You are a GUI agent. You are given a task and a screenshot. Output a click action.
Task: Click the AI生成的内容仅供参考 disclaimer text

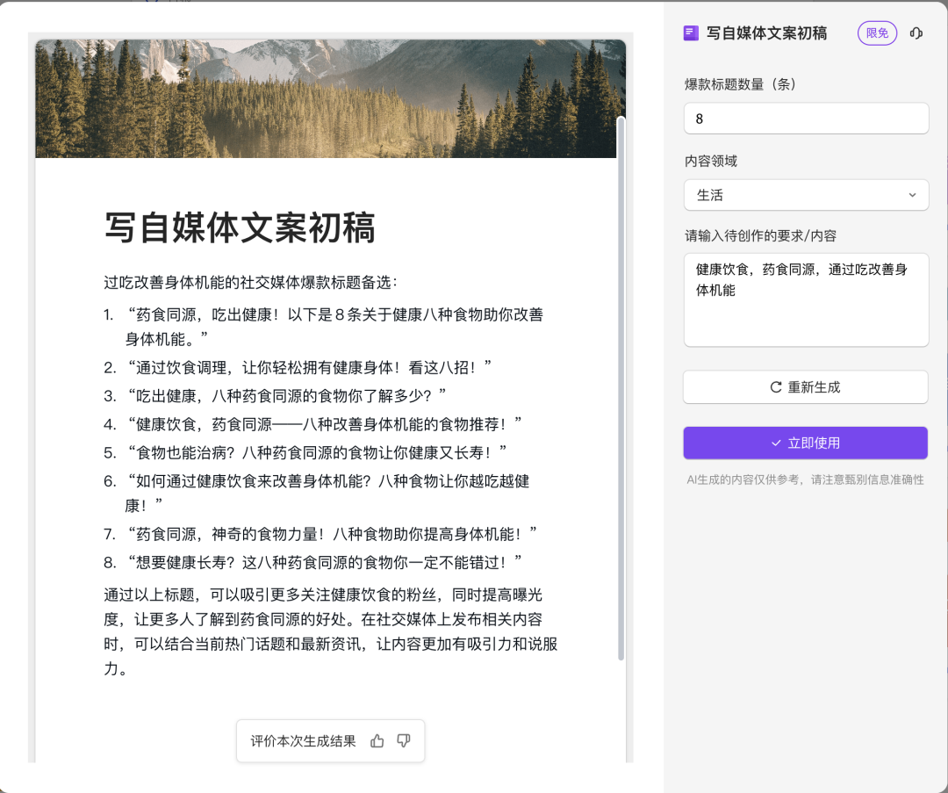(805, 479)
